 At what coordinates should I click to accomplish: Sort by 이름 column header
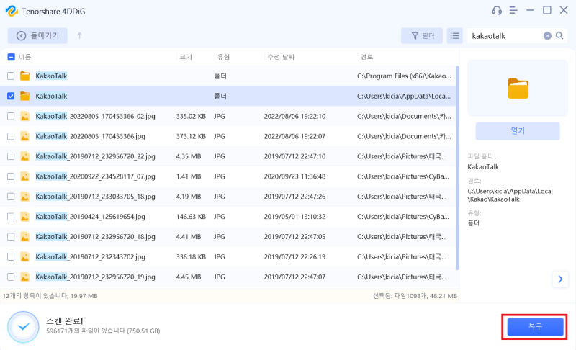pos(25,57)
